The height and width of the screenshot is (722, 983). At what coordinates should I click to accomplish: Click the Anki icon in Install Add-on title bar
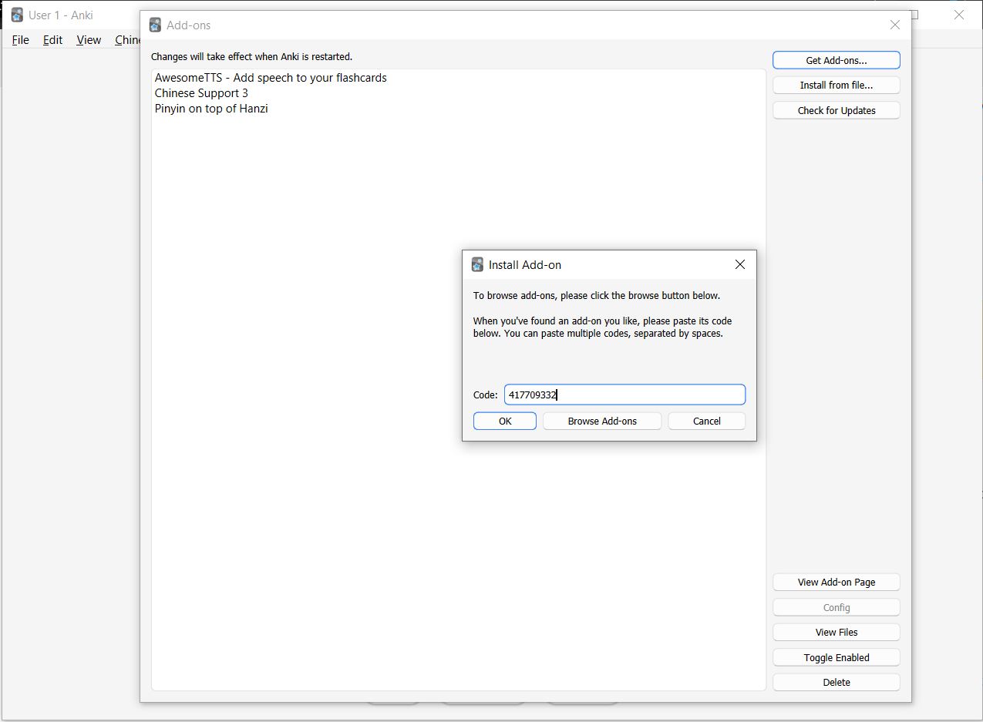(x=477, y=264)
